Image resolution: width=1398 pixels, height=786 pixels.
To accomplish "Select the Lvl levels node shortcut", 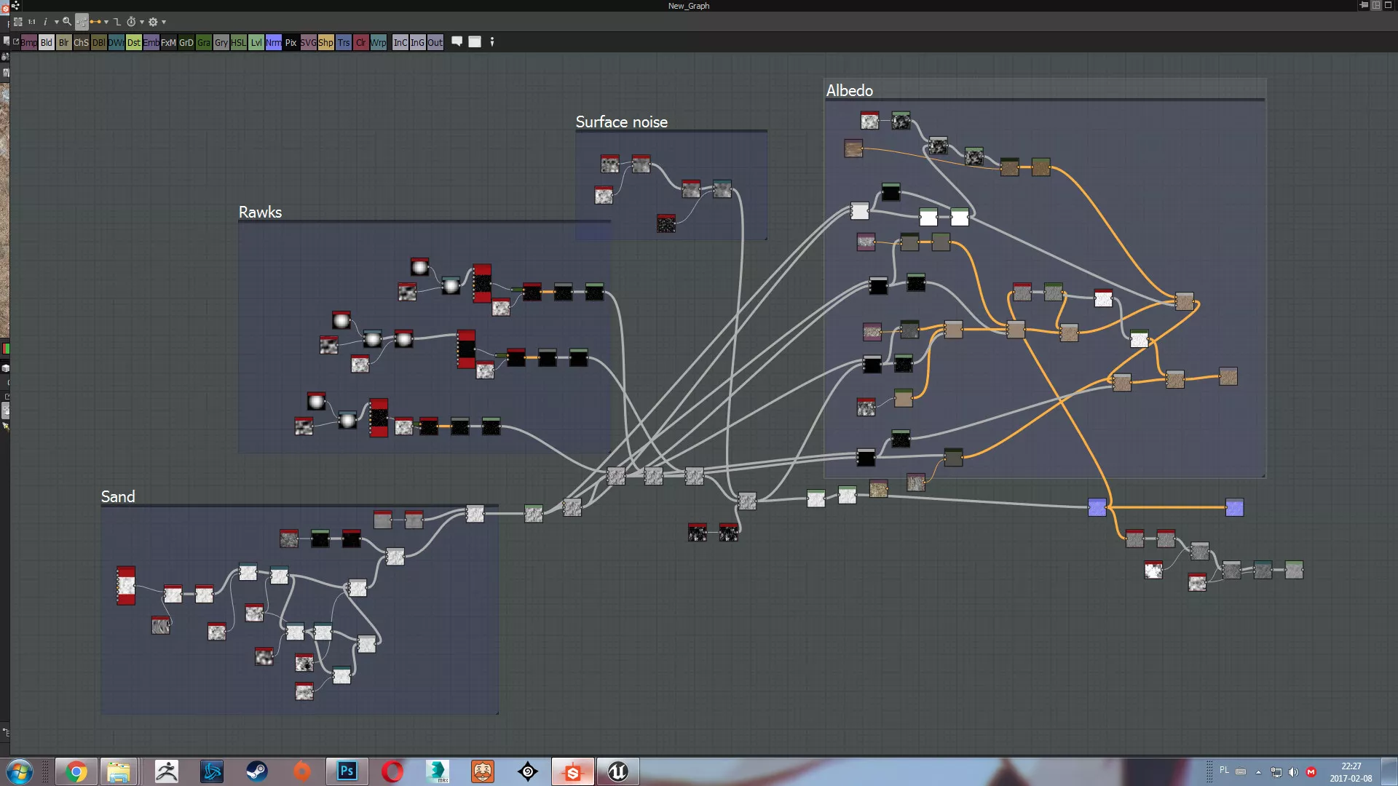I will pos(256,42).
